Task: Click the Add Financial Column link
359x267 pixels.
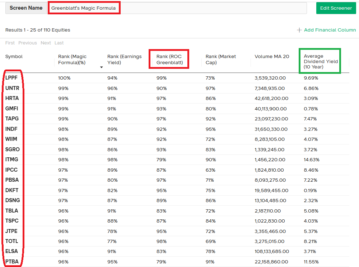Action: point(330,30)
